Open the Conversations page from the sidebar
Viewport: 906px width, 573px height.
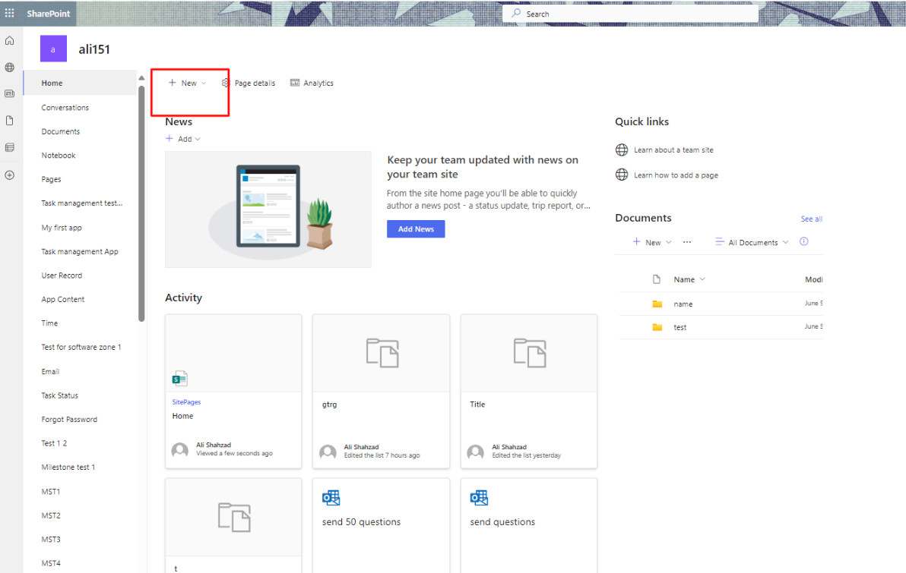point(65,107)
